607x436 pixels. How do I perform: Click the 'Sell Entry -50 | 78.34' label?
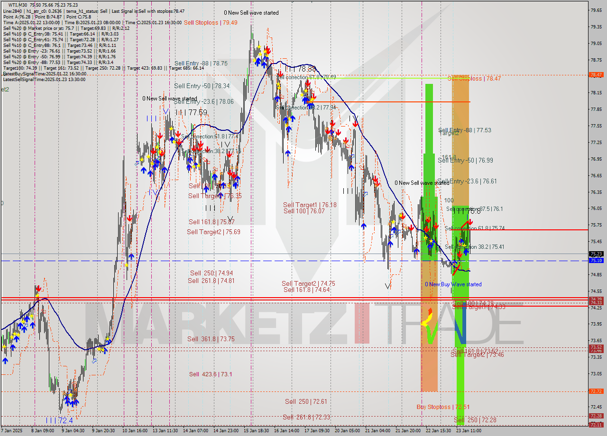pos(202,86)
